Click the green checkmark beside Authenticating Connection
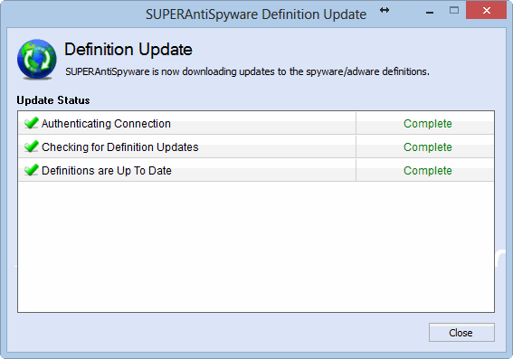Viewport: 513px width, 359px height. (32, 123)
